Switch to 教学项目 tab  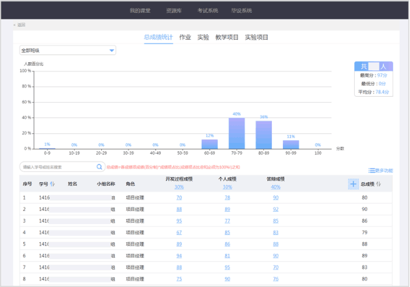(227, 38)
